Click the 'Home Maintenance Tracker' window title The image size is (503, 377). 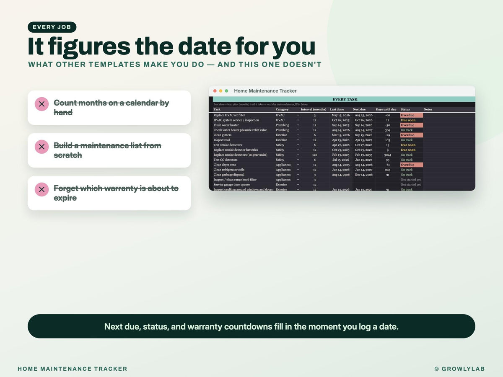click(x=265, y=91)
